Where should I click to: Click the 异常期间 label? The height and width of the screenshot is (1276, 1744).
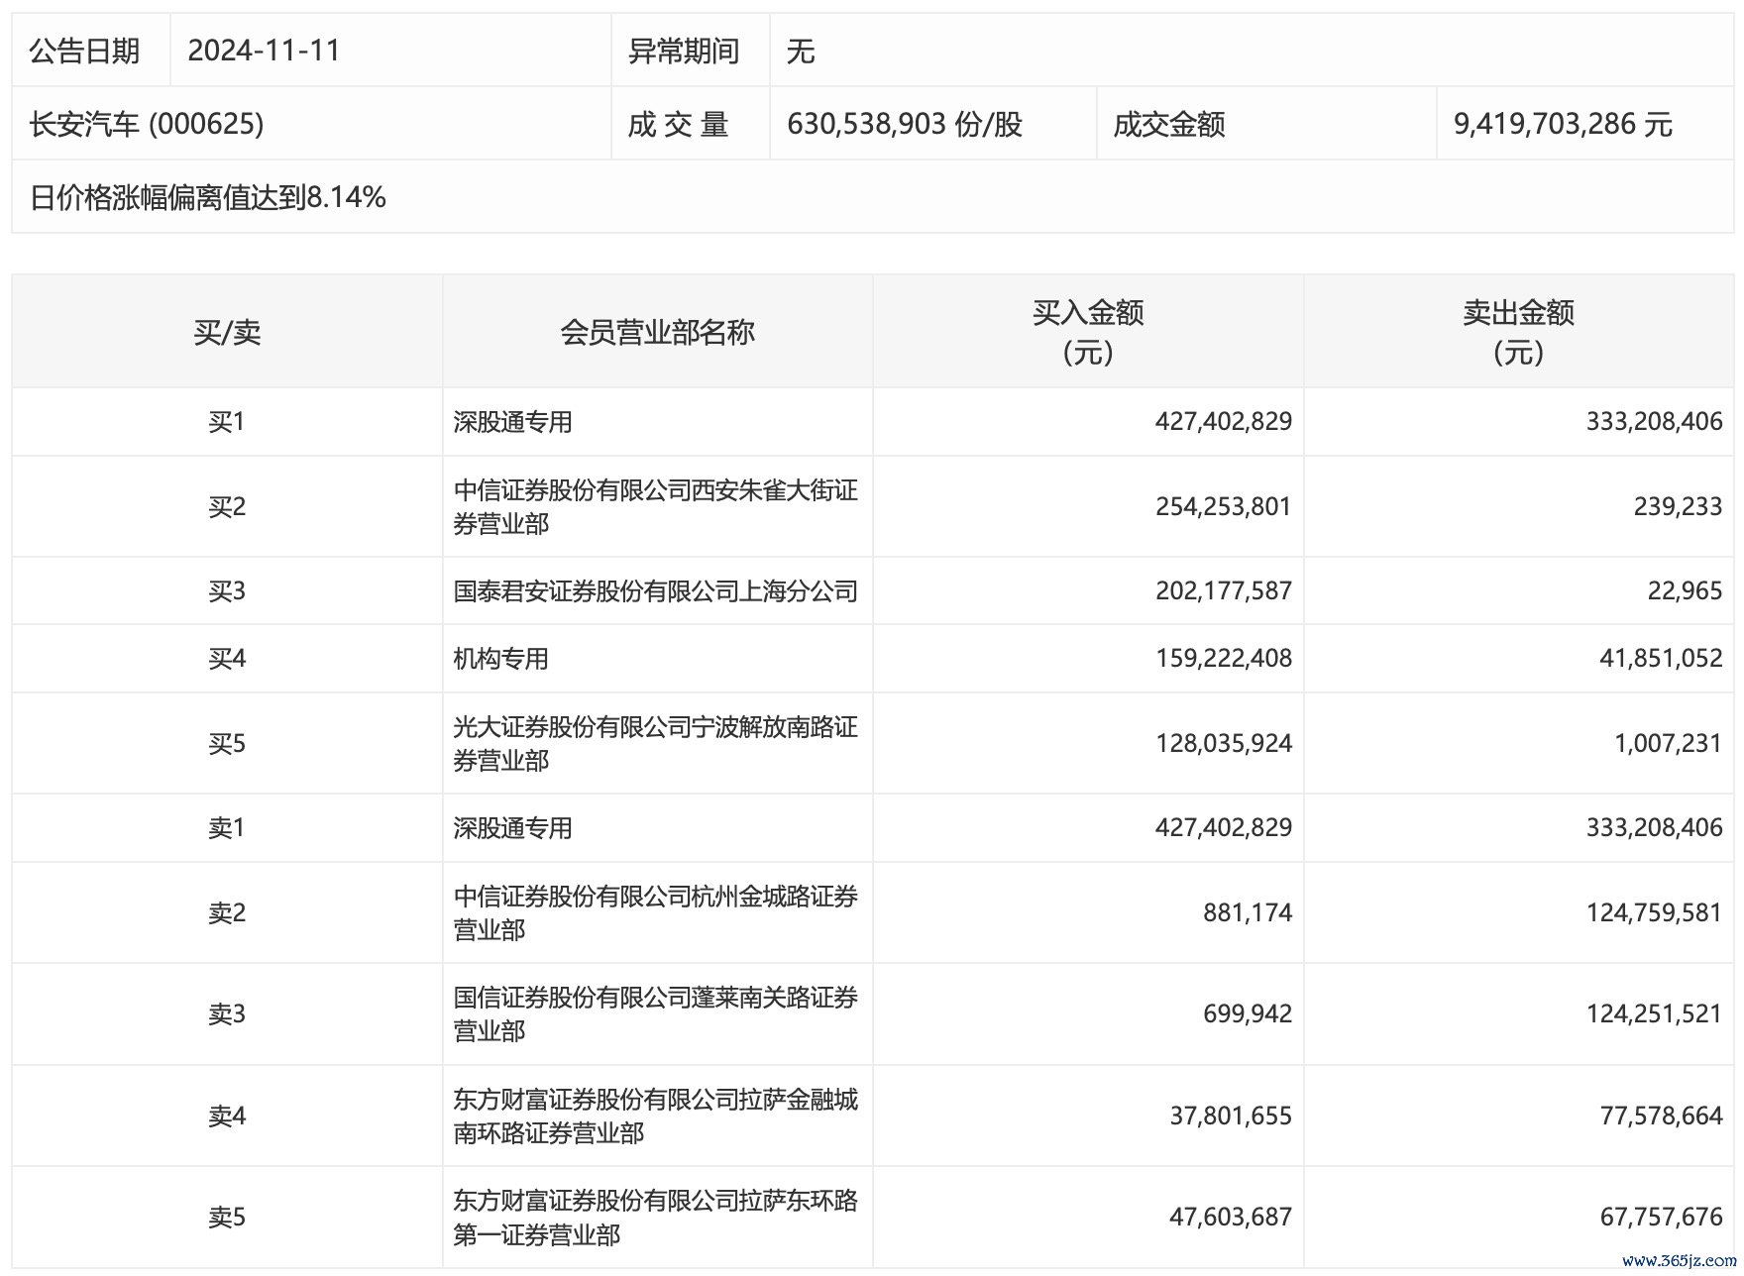tap(684, 51)
